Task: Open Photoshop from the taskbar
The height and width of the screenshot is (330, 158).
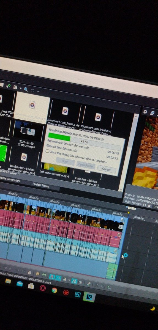Action: pyautogui.click(x=77, y=295)
